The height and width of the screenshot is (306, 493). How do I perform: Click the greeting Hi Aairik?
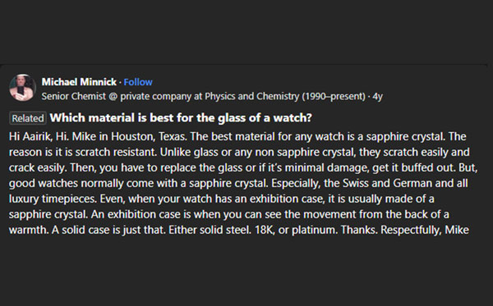pyautogui.click(x=30, y=136)
